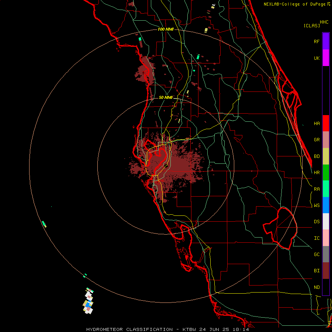Image resolution: width=332 pixels, height=332 pixels.
Task: Click the IC light pink legend block
Action: click(326, 238)
